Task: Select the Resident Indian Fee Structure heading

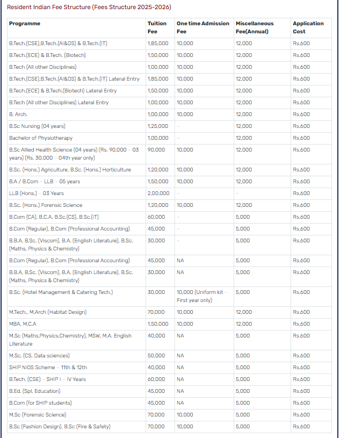Action: click(x=89, y=8)
